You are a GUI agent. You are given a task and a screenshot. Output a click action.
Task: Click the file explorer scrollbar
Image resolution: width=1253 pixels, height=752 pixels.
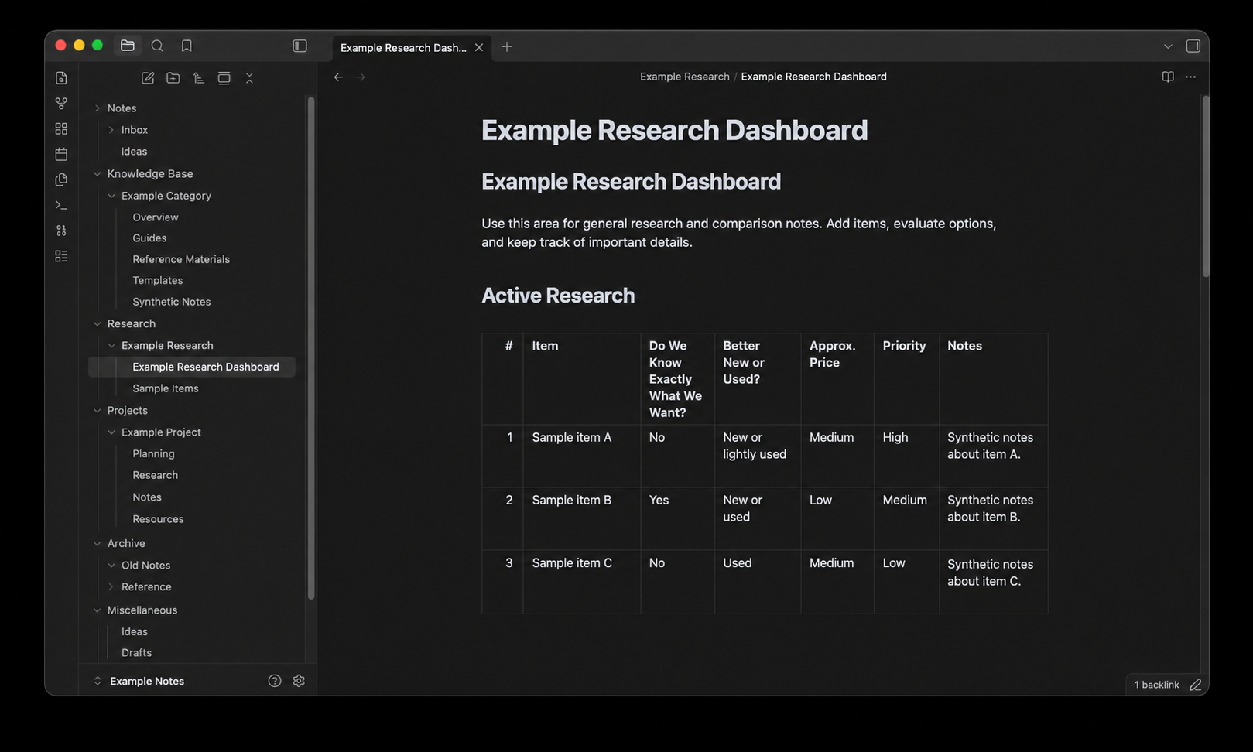(311, 348)
